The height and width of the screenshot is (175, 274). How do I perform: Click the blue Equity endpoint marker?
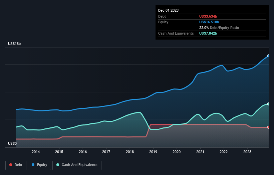[x=268, y=56]
